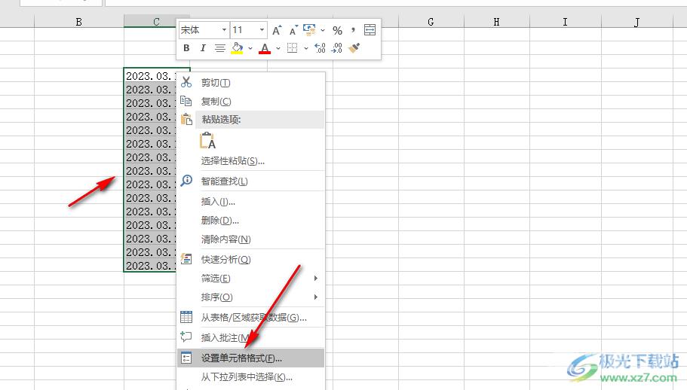Image resolution: width=687 pixels, height=390 pixels.
Task: Click the center align icon
Action: pos(220,48)
